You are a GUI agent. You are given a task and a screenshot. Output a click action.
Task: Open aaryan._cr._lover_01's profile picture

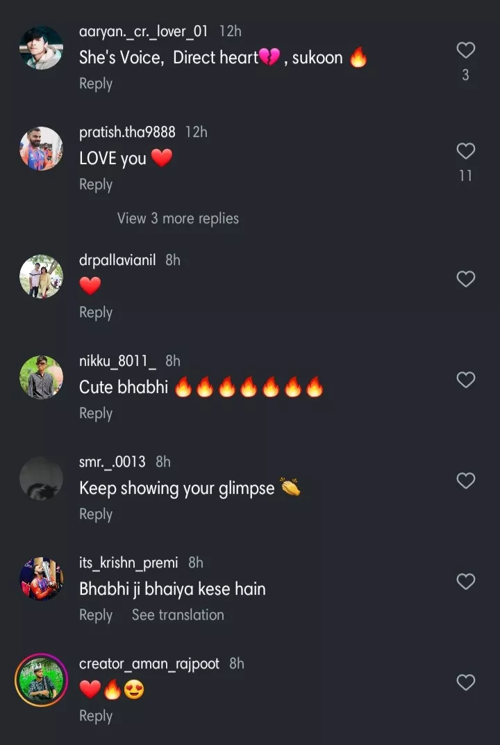click(41, 48)
